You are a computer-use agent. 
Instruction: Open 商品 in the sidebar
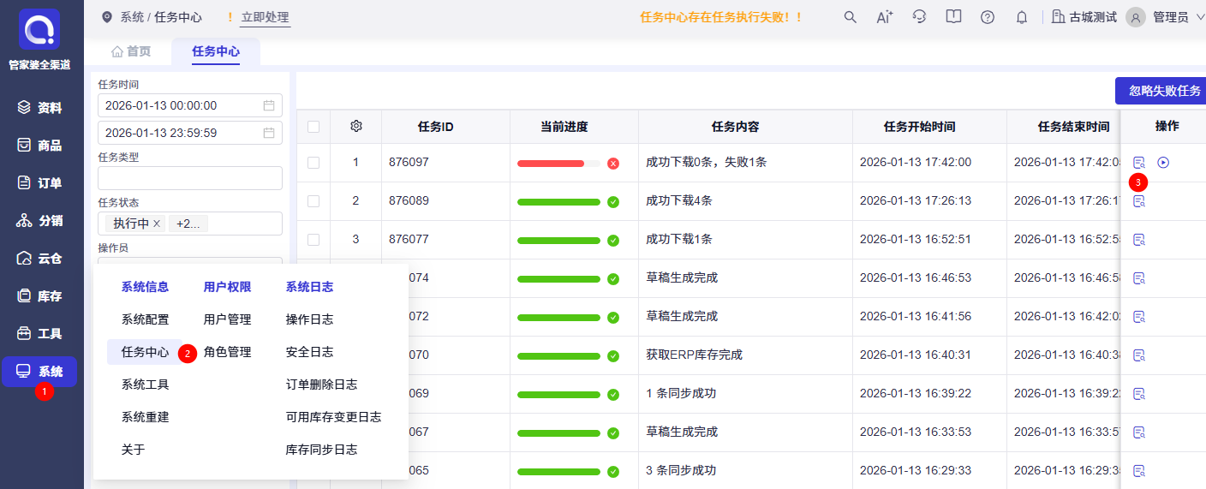pos(40,146)
